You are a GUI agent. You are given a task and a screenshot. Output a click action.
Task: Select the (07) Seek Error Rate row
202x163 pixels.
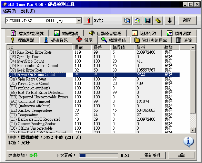click(x=94, y=70)
